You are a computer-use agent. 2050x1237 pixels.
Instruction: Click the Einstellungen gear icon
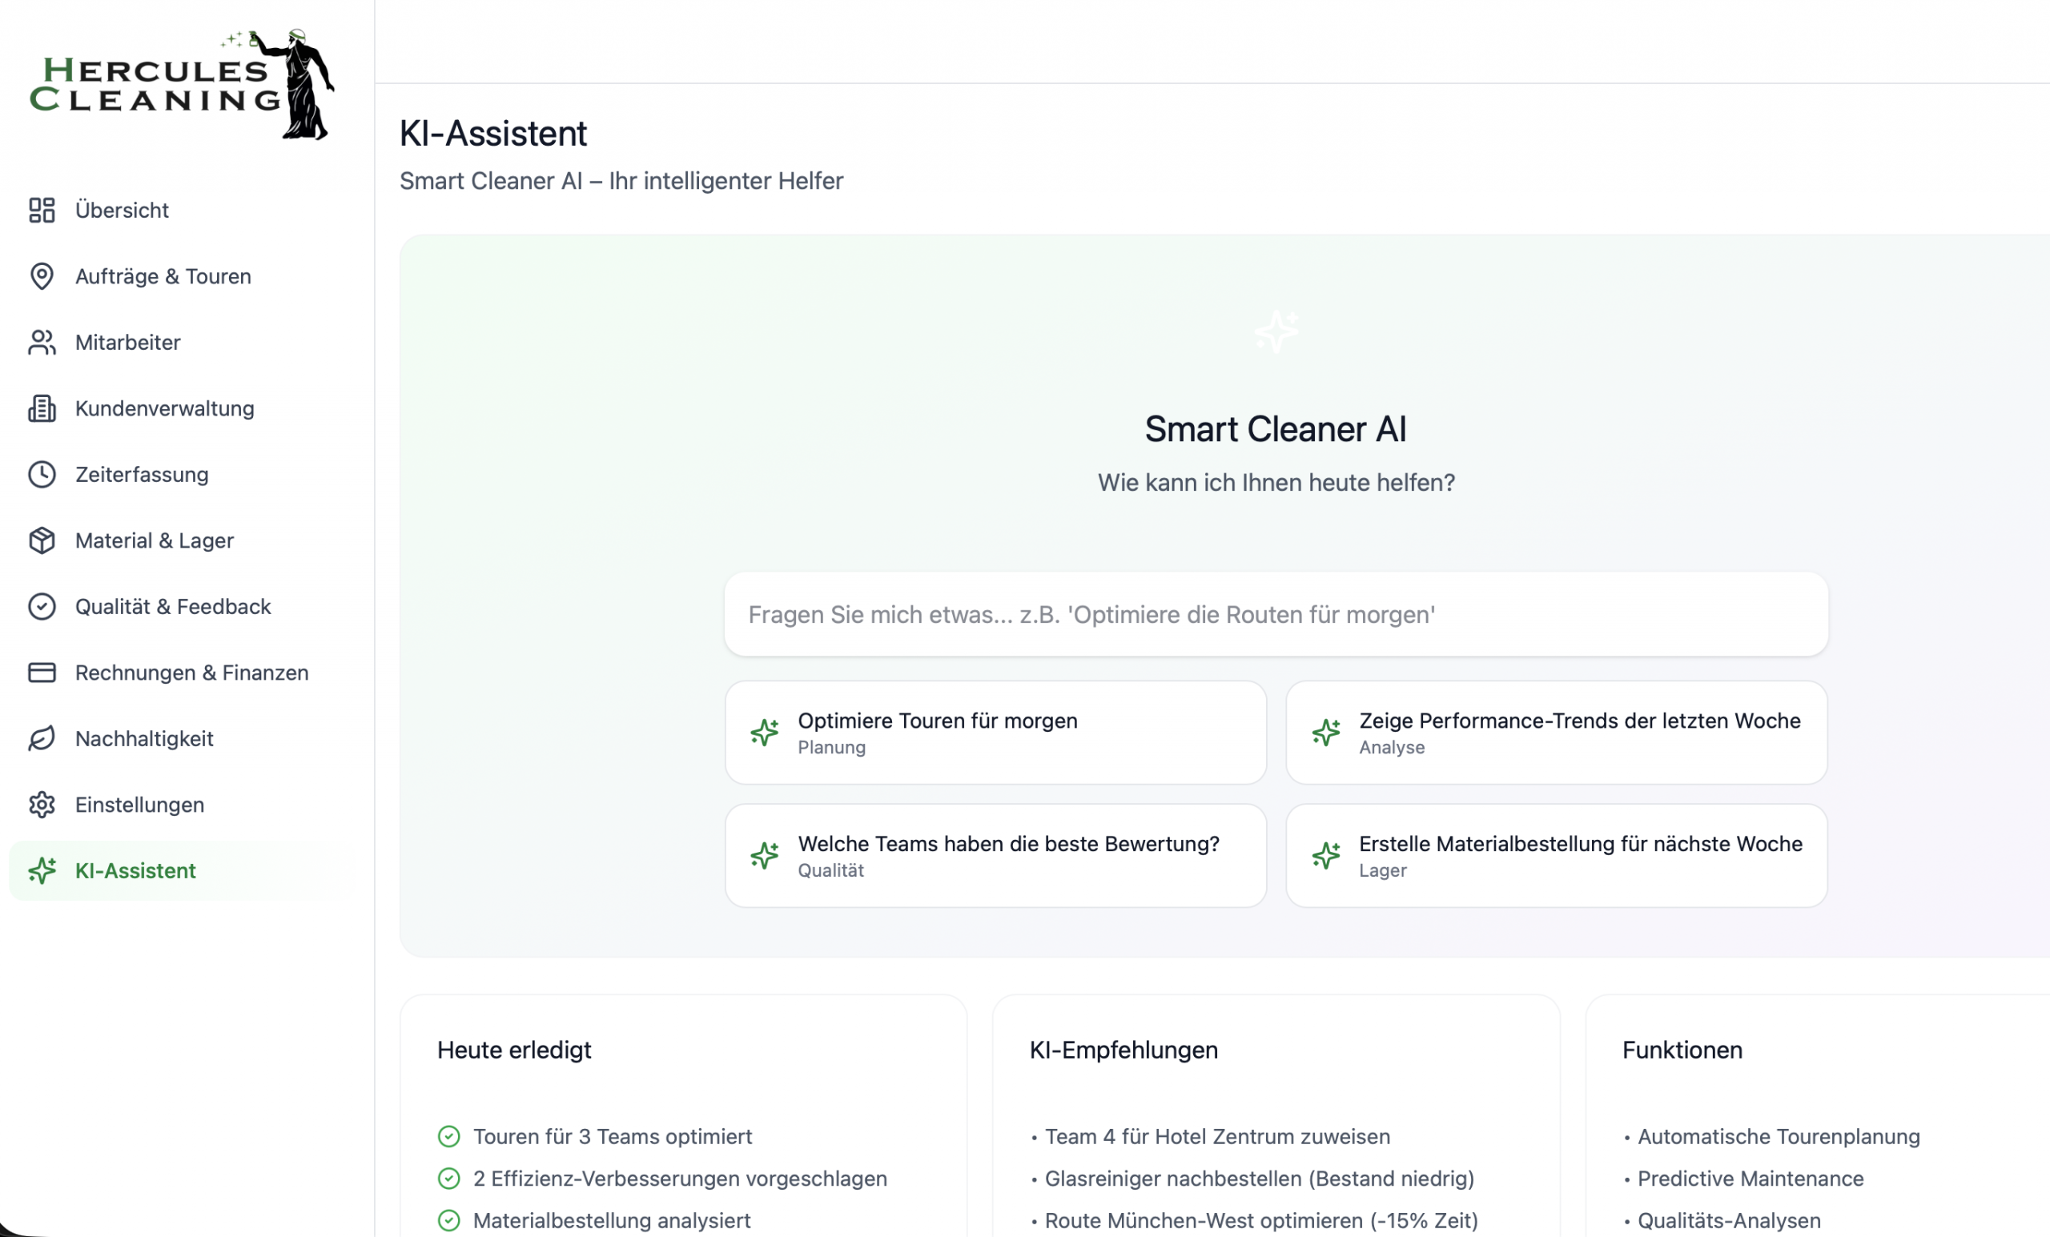(42, 805)
